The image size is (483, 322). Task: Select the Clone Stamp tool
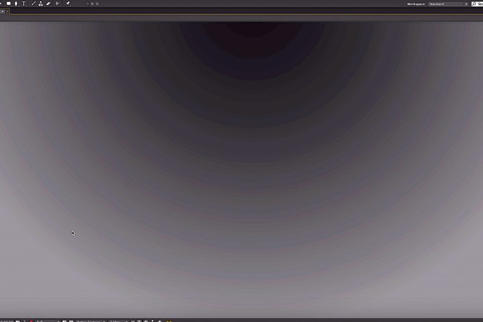(41, 4)
